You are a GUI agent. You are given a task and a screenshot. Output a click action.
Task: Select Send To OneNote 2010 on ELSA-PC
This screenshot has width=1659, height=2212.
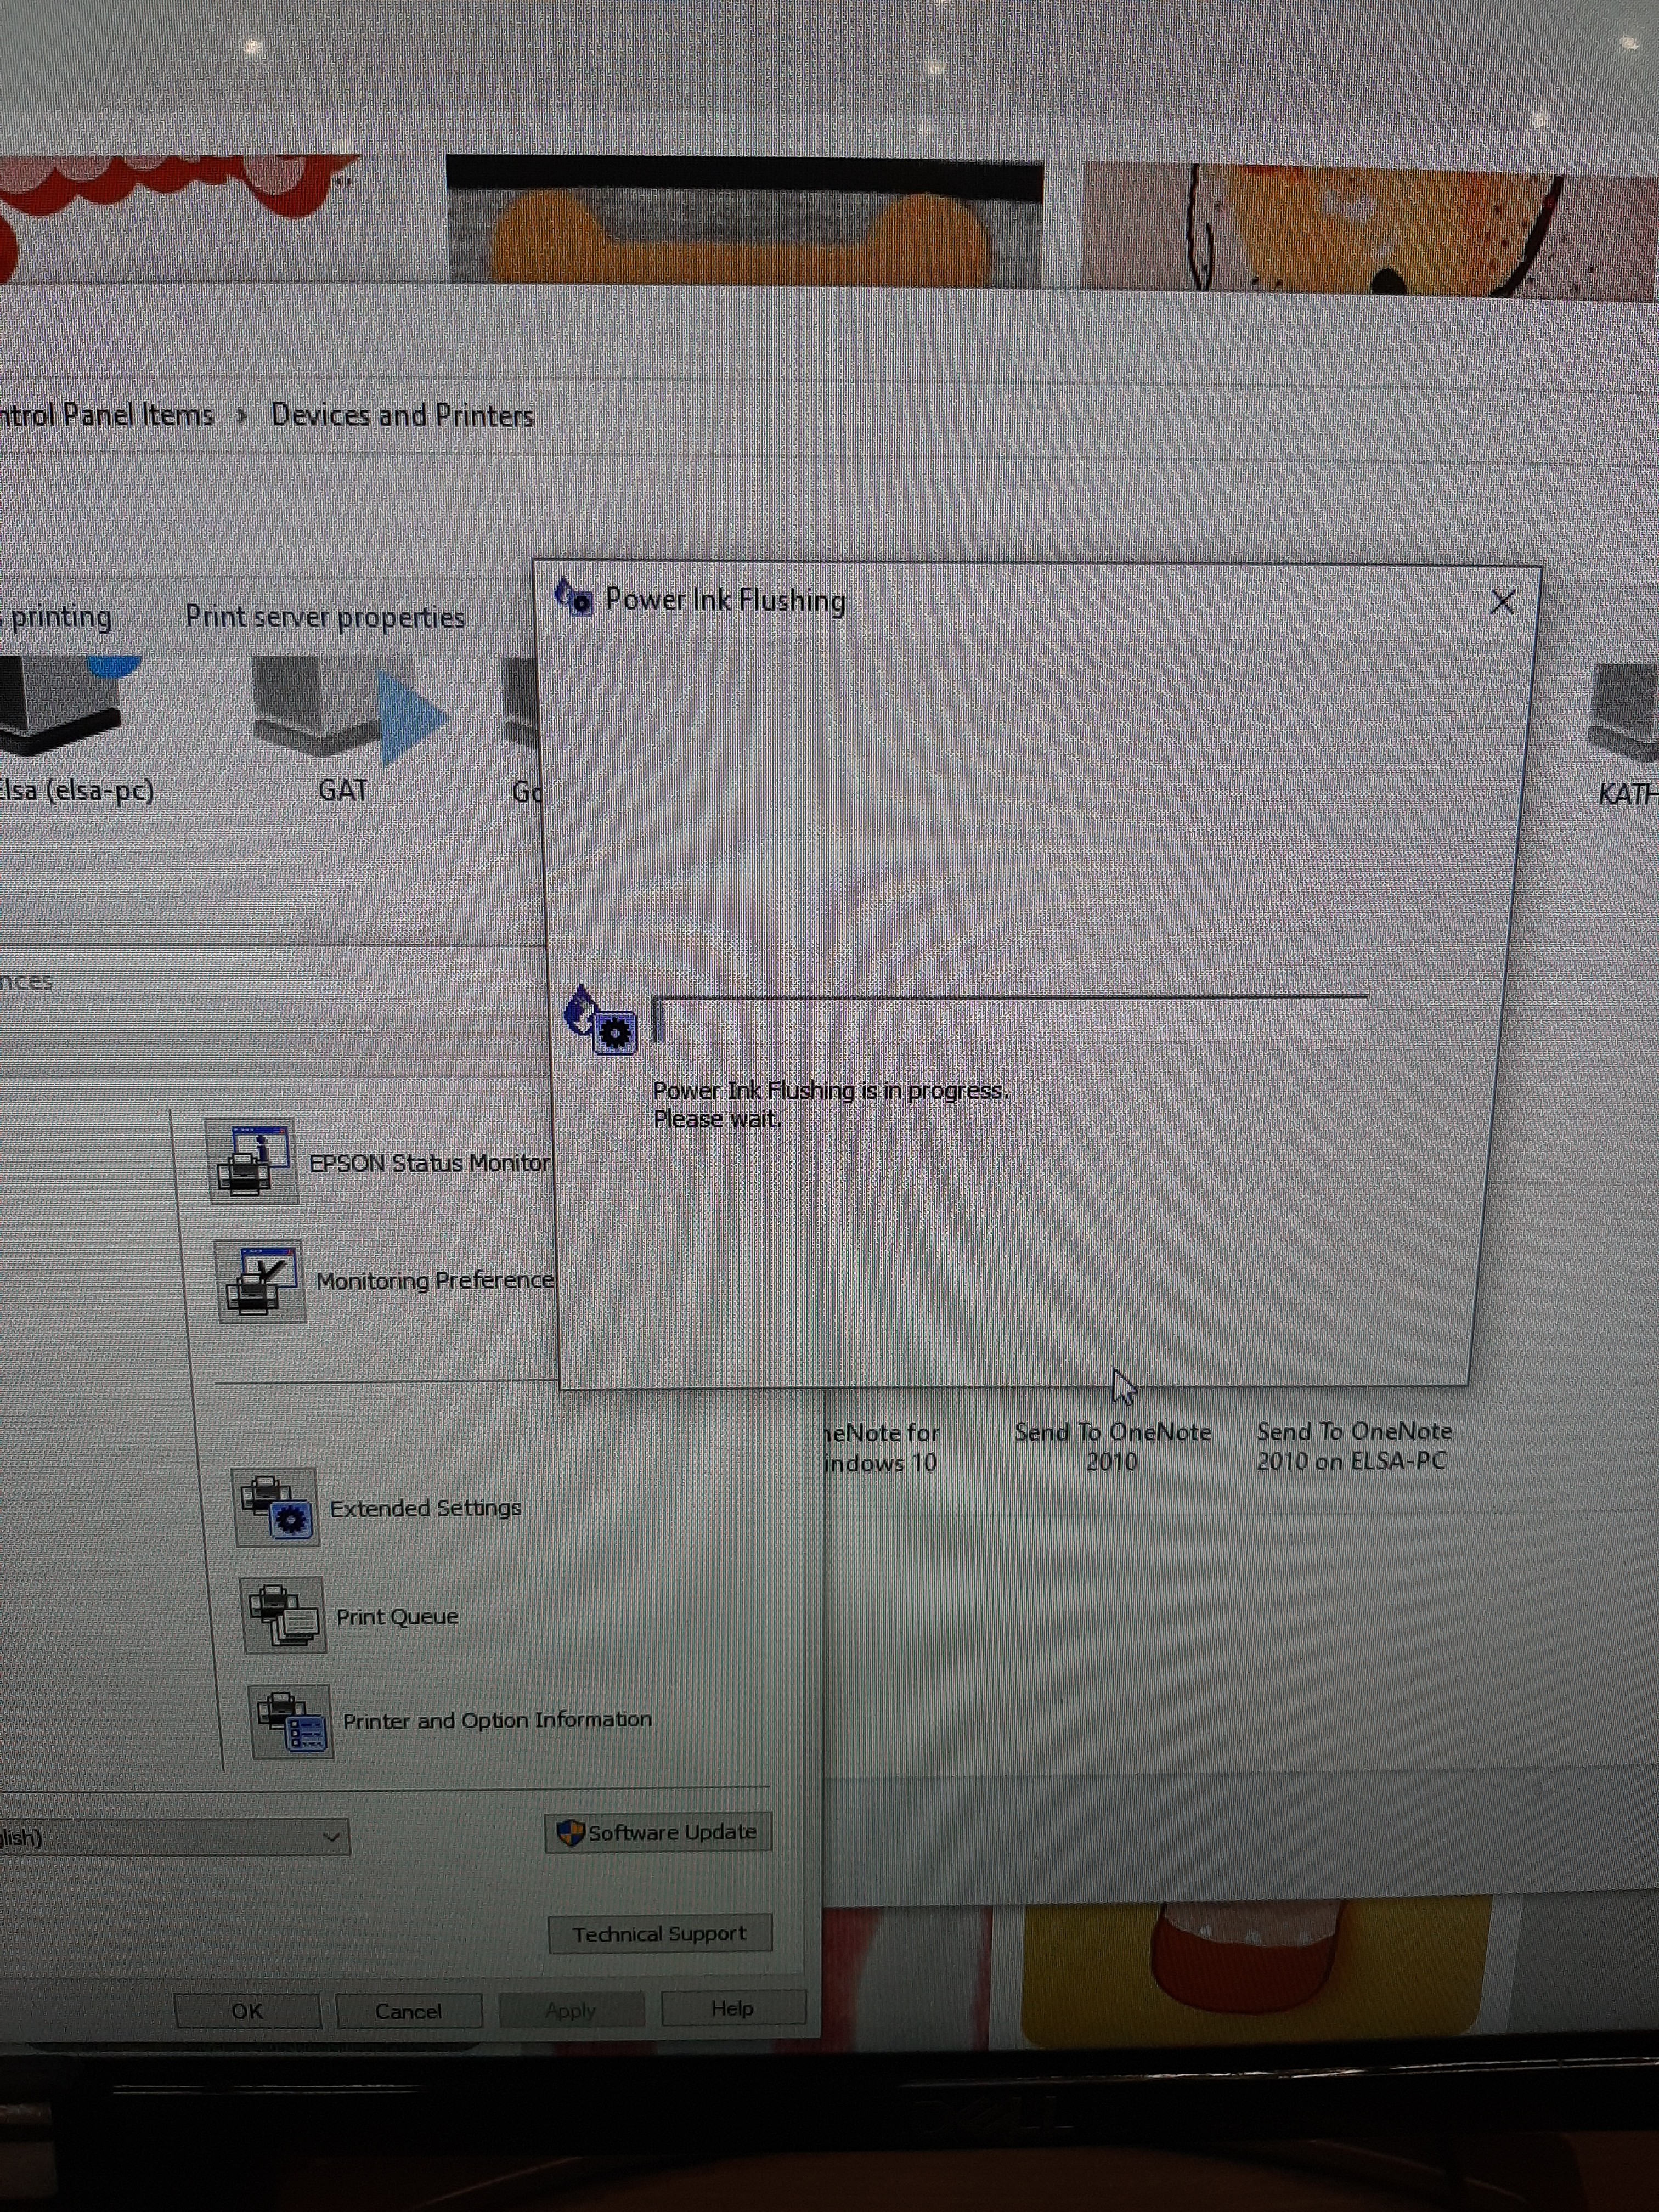click(x=1353, y=1446)
